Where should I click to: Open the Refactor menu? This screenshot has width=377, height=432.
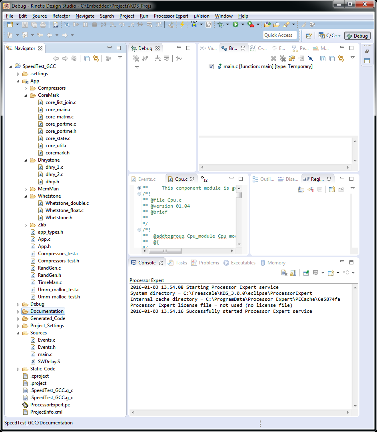click(61, 16)
